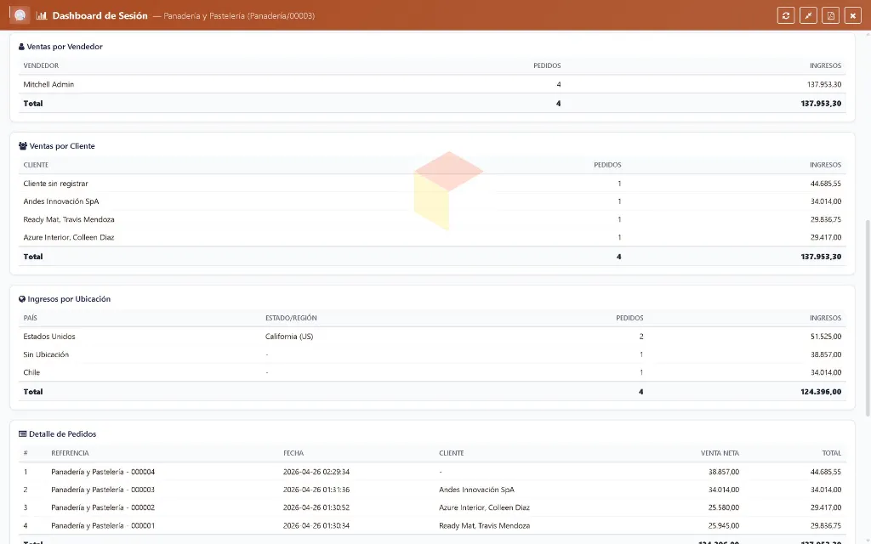Viewport: 871px width, 544px height.
Task: Select Ready Mat, Travis Mendoza in Ventas por Cliente
Action: click(432, 219)
